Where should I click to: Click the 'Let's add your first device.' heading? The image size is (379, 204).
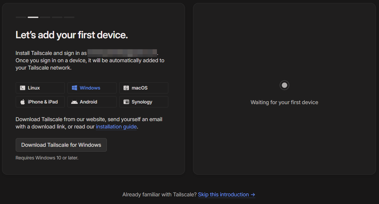pyautogui.click(x=71, y=35)
